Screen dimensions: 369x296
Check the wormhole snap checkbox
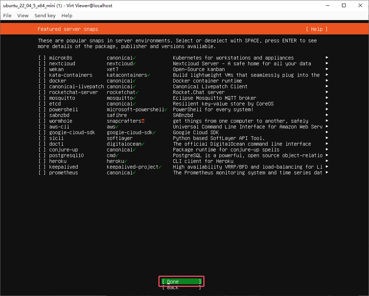[x=42, y=121]
